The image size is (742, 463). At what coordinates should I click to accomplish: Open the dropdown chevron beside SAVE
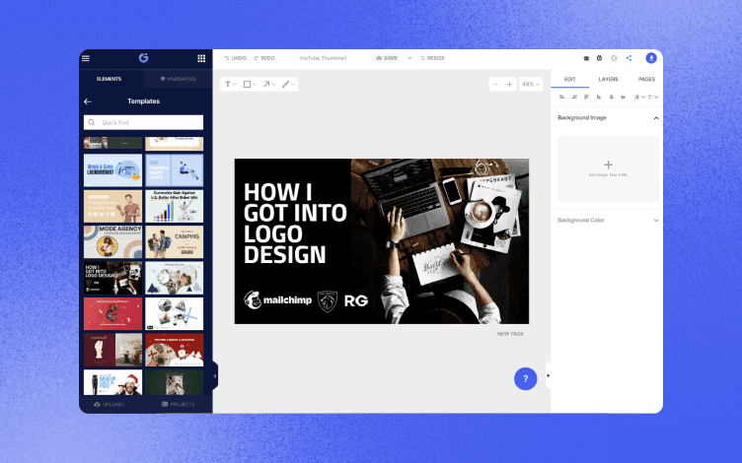click(409, 58)
